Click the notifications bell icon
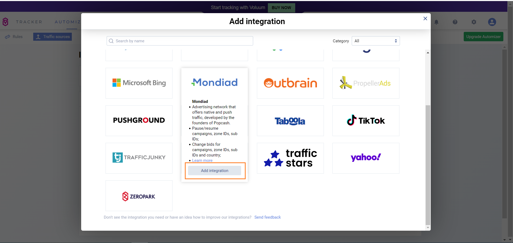The width and height of the screenshot is (513, 243). click(436, 22)
